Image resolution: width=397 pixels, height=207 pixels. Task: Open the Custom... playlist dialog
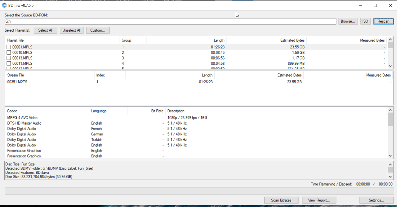(98, 30)
